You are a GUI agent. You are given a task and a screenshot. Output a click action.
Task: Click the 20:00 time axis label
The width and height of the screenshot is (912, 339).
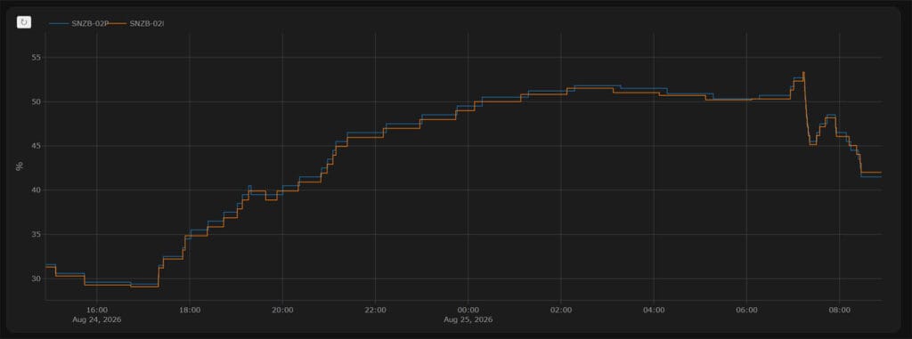[x=282, y=310]
